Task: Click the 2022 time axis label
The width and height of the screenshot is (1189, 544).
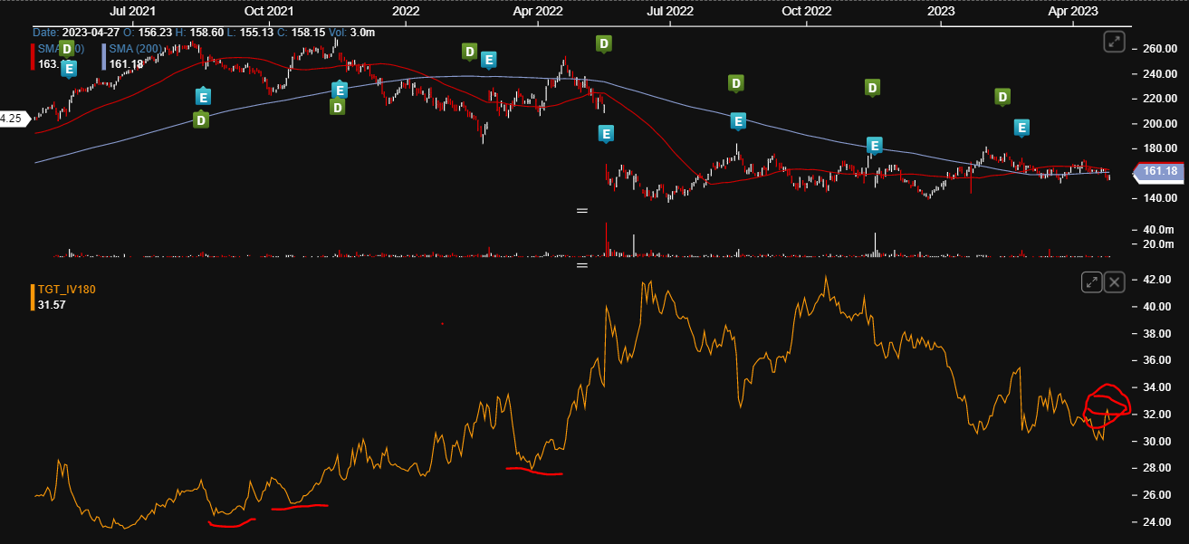Action: pos(405,11)
